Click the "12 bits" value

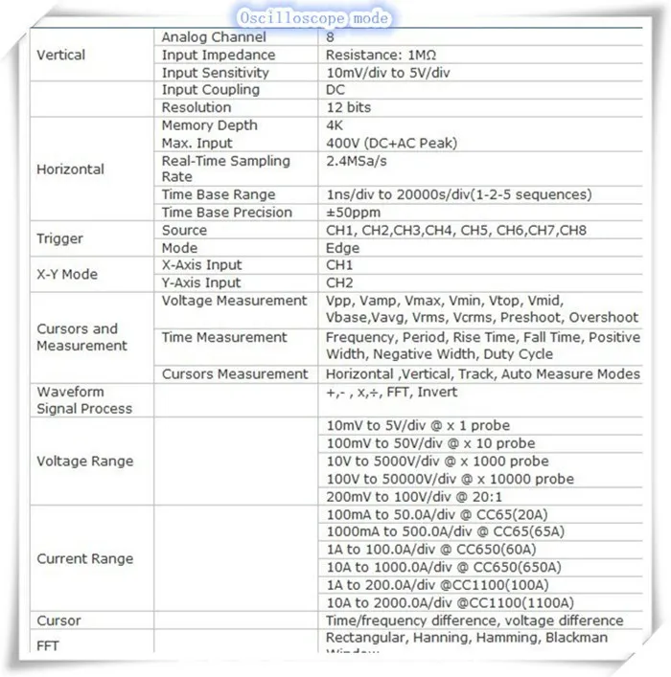tap(349, 107)
